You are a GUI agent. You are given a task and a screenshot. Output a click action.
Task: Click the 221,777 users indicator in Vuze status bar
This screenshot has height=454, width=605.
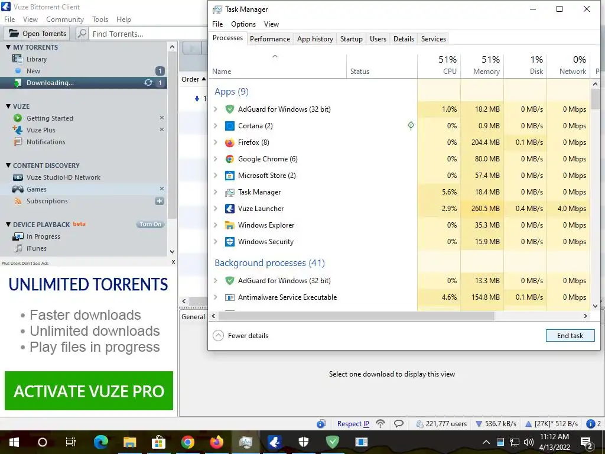click(x=441, y=424)
